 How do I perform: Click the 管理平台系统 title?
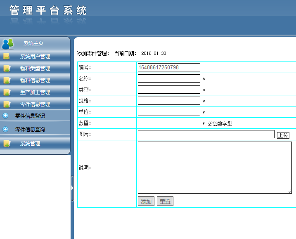click(x=48, y=10)
